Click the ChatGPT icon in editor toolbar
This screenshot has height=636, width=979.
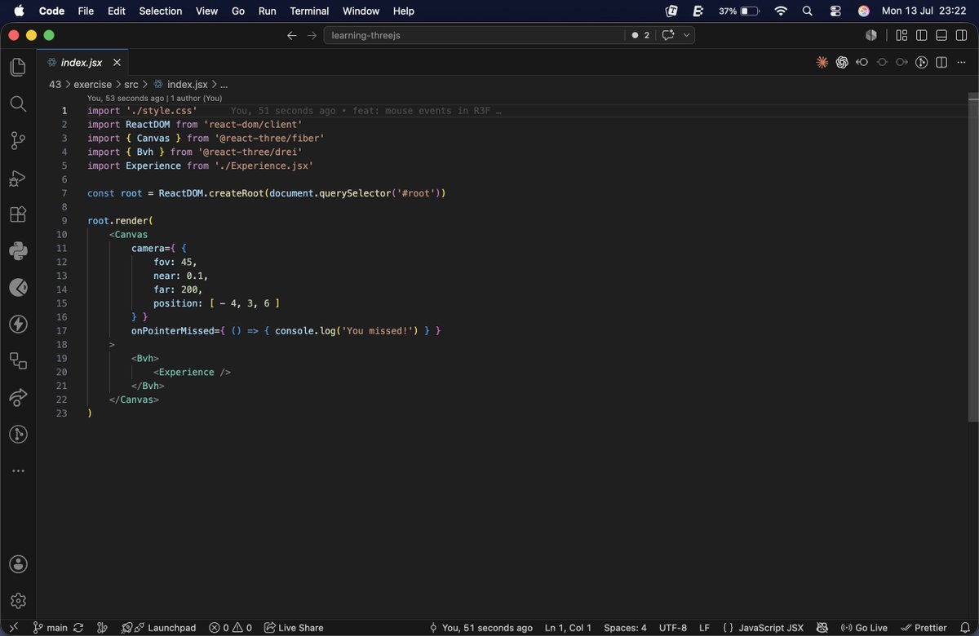tap(842, 62)
